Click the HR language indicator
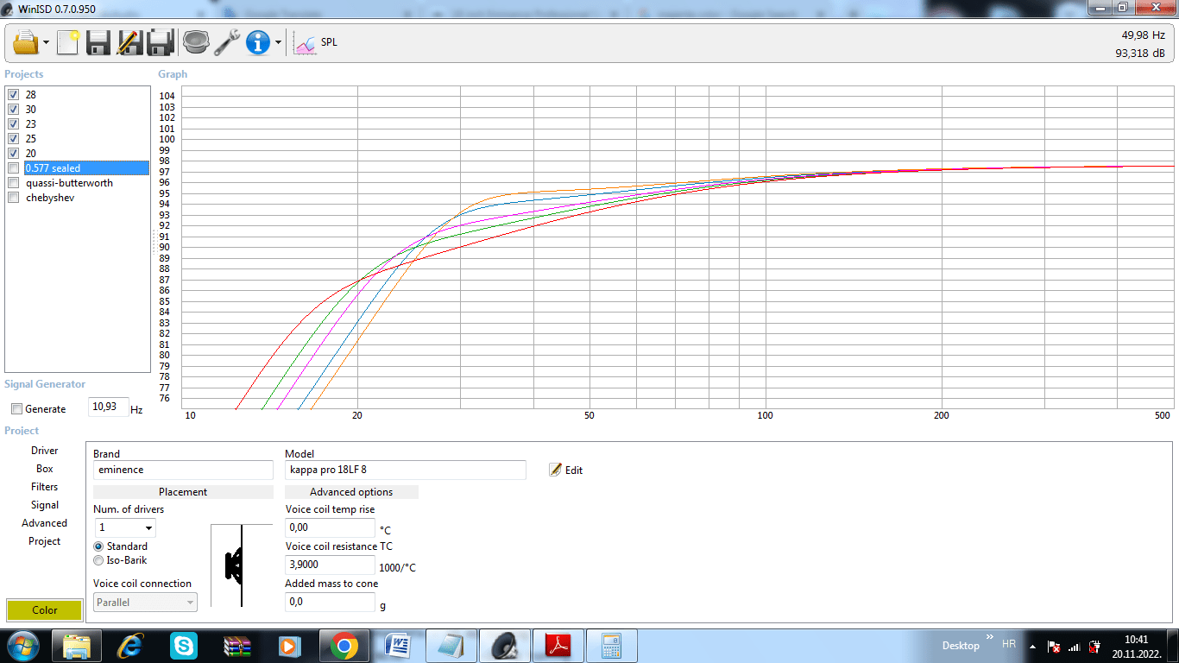This screenshot has width=1179, height=663. tap(1008, 645)
